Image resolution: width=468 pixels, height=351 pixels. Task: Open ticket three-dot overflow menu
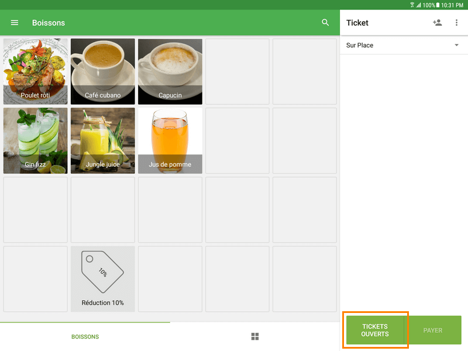456,23
